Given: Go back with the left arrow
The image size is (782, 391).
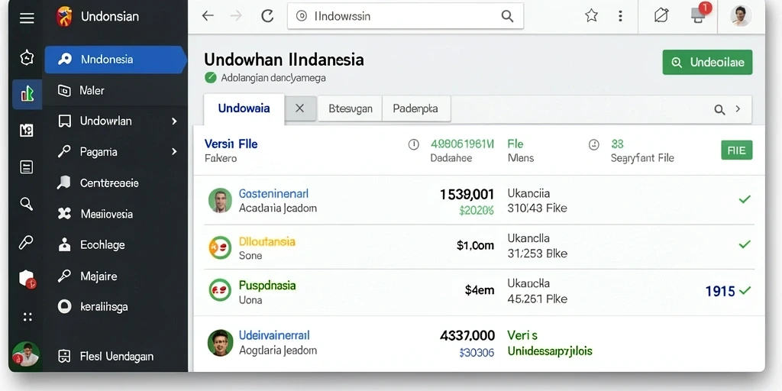Looking at the screenshot, I should coord(208,16).
